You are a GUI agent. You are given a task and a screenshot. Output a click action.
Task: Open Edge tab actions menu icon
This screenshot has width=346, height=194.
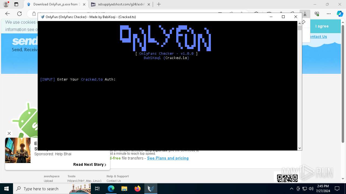pyautogui.click(x=16, y=4)
